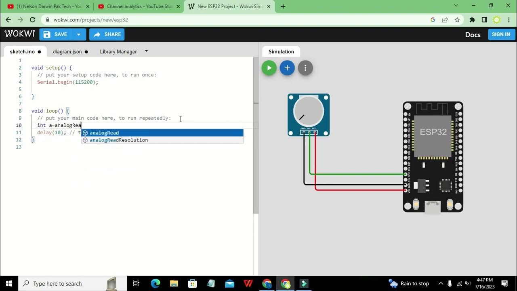Open the active Chrome taskbar icon

[286, 283]
